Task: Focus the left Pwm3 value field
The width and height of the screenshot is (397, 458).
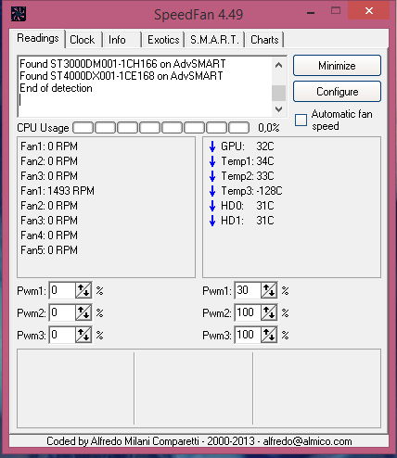Action: 62,335
